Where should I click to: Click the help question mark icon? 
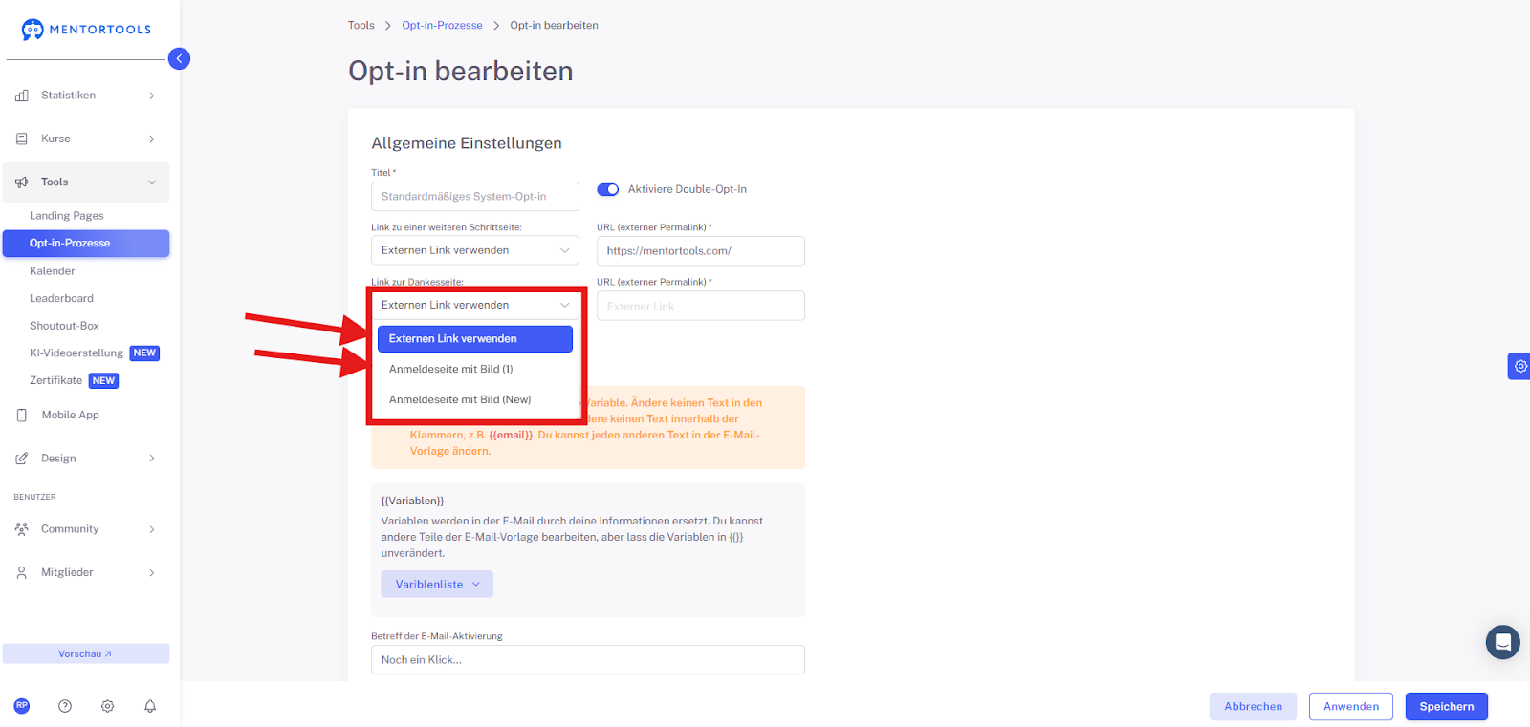[x=65, y=706]
